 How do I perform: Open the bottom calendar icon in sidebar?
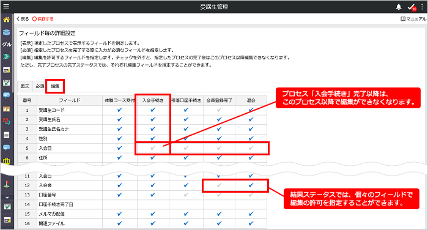coord(7,220)
